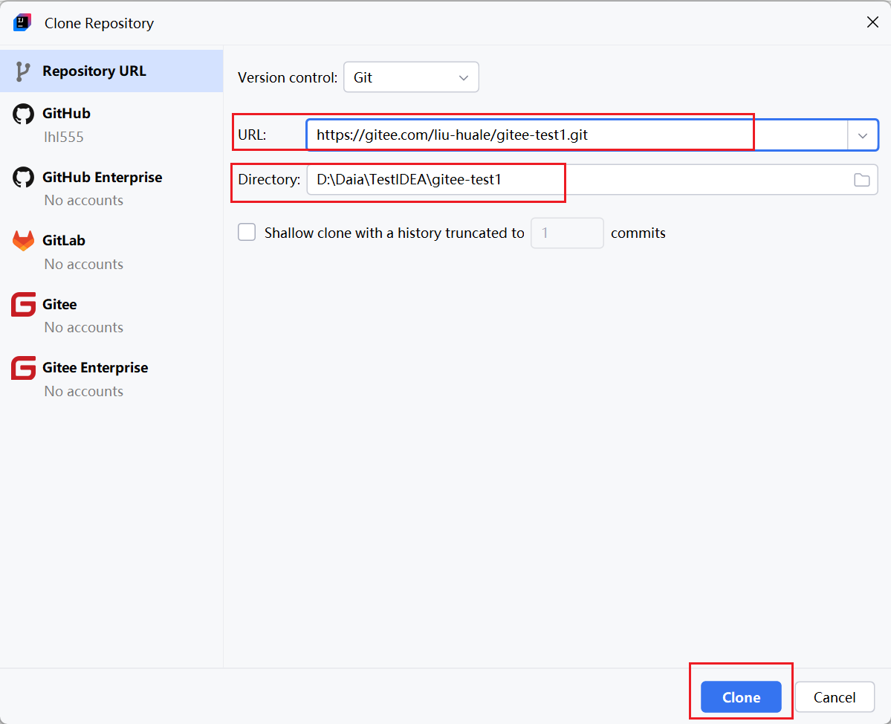The height and width of the screenshot is (724, 891).
Task: Open the Version control Git dropdown
Action: click(x=411, y=77)
